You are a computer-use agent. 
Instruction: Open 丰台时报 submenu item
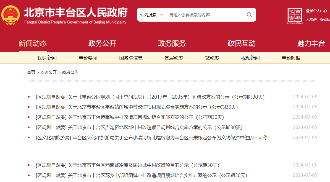click(x=291, y=58)
